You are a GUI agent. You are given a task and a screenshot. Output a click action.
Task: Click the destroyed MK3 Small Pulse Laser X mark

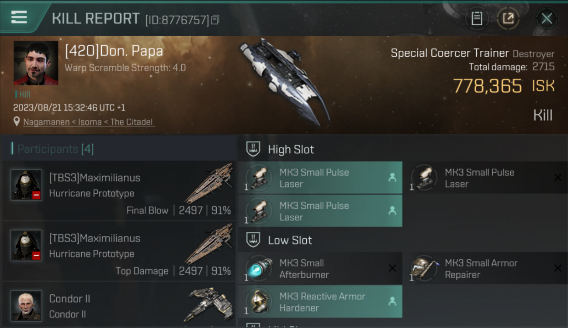click(558, 177)
